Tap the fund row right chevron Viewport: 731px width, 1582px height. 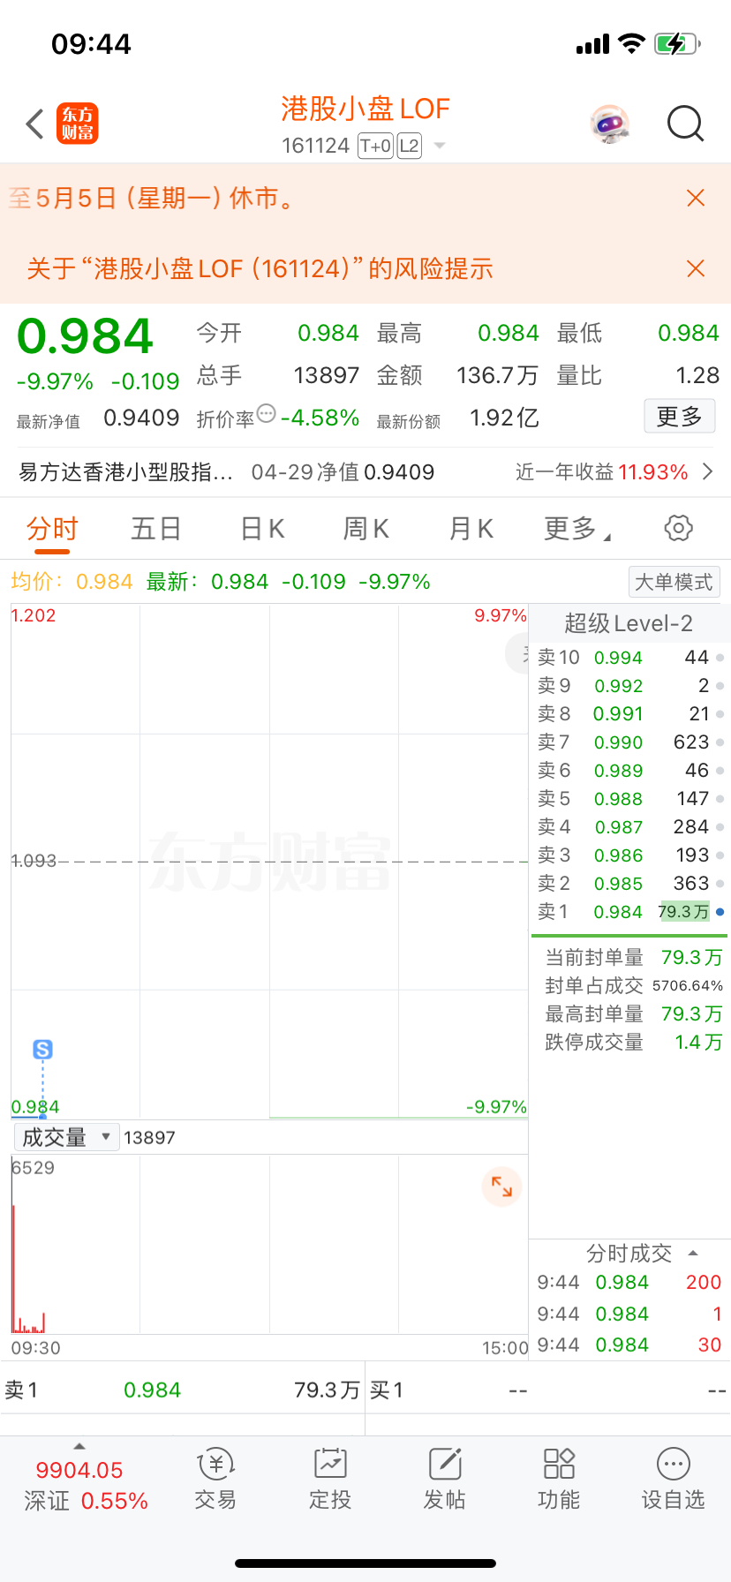click(x=707, y=472)
